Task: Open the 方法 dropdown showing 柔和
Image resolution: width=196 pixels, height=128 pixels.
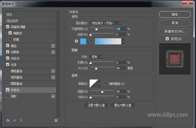Action: point(96,57)
